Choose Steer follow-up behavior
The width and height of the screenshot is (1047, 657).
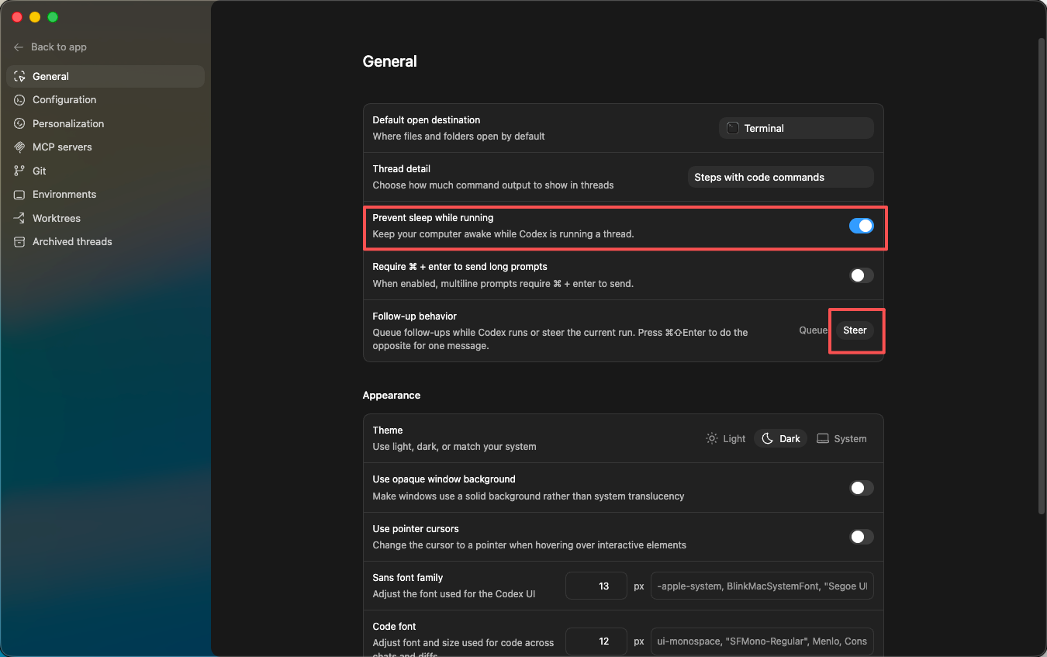[855, 330]
